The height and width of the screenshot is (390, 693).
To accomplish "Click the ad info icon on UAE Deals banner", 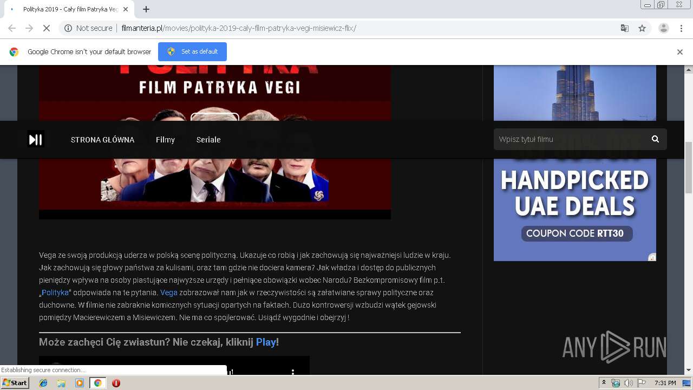I will coord(652,257).
